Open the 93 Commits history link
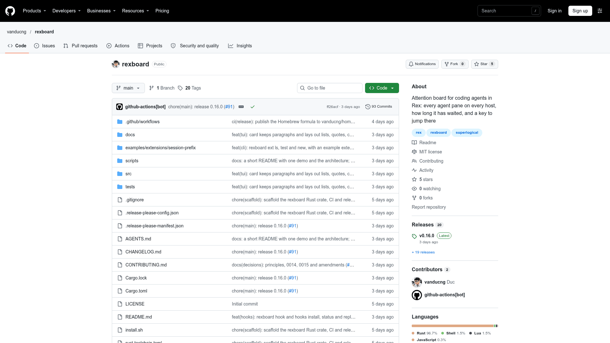The image size is (610, 343). [x=379, y=107]
